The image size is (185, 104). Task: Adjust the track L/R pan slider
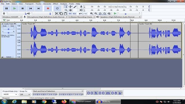[8, 33]
